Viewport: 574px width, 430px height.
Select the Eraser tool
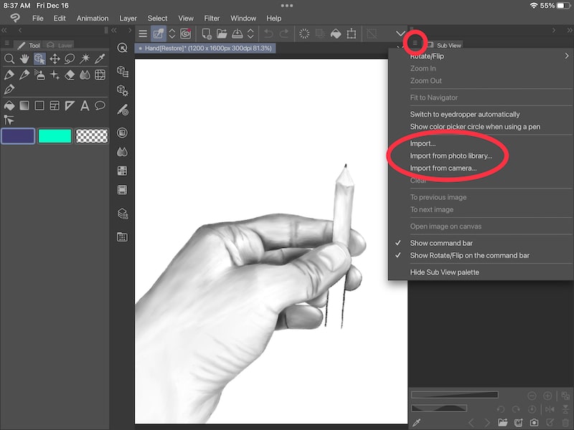[x=69, y=74]
